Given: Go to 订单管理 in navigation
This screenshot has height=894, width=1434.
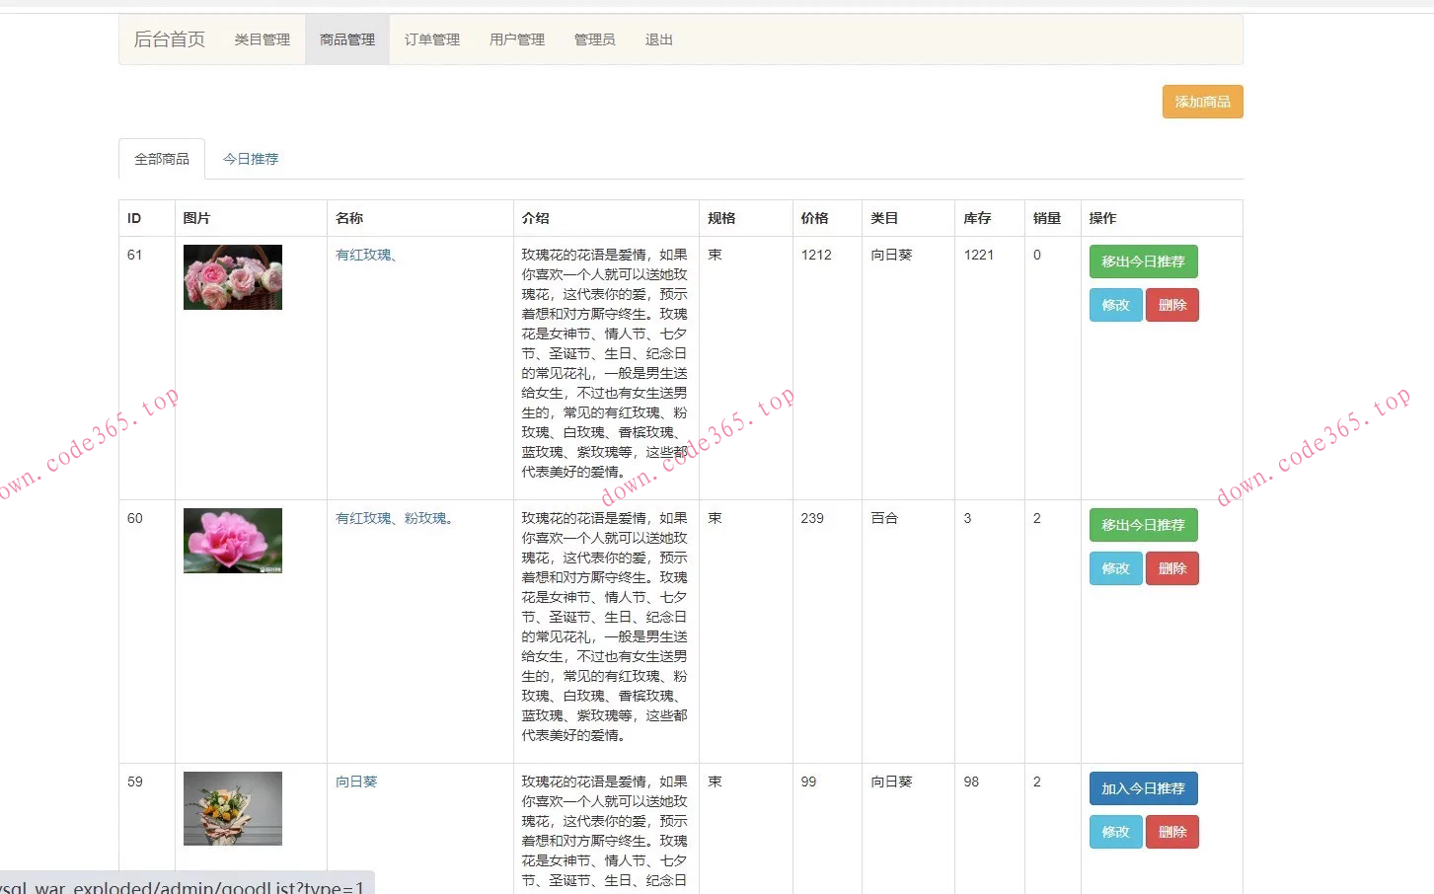Looking at the screenshot, I should [432, 39].
